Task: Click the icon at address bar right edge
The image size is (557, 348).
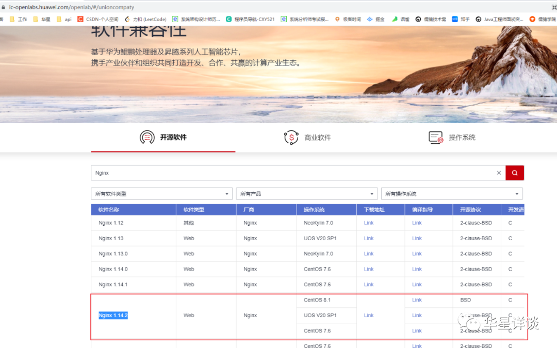Action: coord(554,7)
